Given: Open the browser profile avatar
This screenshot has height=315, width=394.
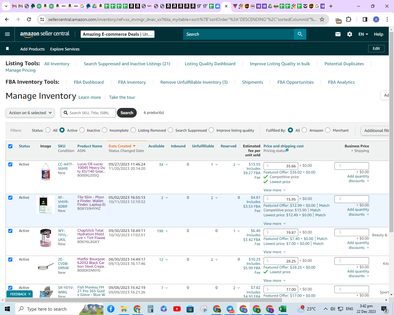Looking at the screenshot, I should coord(376,19).
